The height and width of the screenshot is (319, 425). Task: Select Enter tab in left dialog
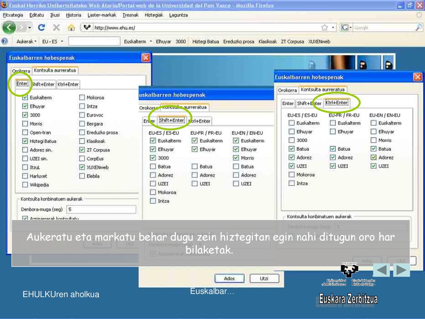click(22, 83)
